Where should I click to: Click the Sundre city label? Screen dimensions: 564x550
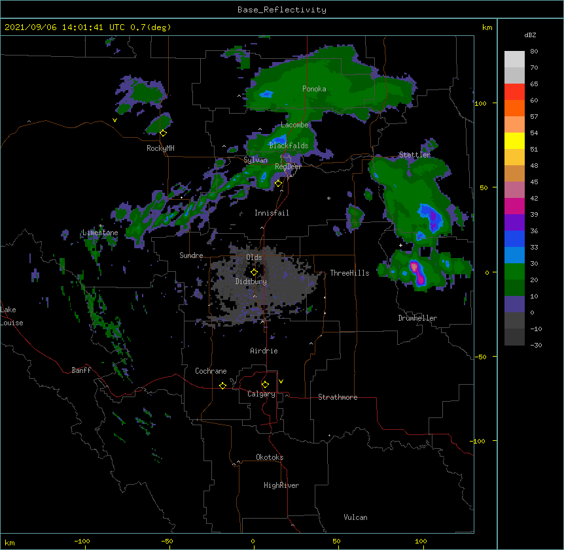191,255
